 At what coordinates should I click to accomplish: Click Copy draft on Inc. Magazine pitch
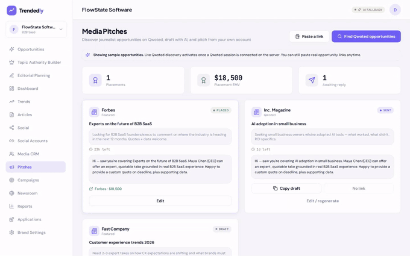point(286,189)
